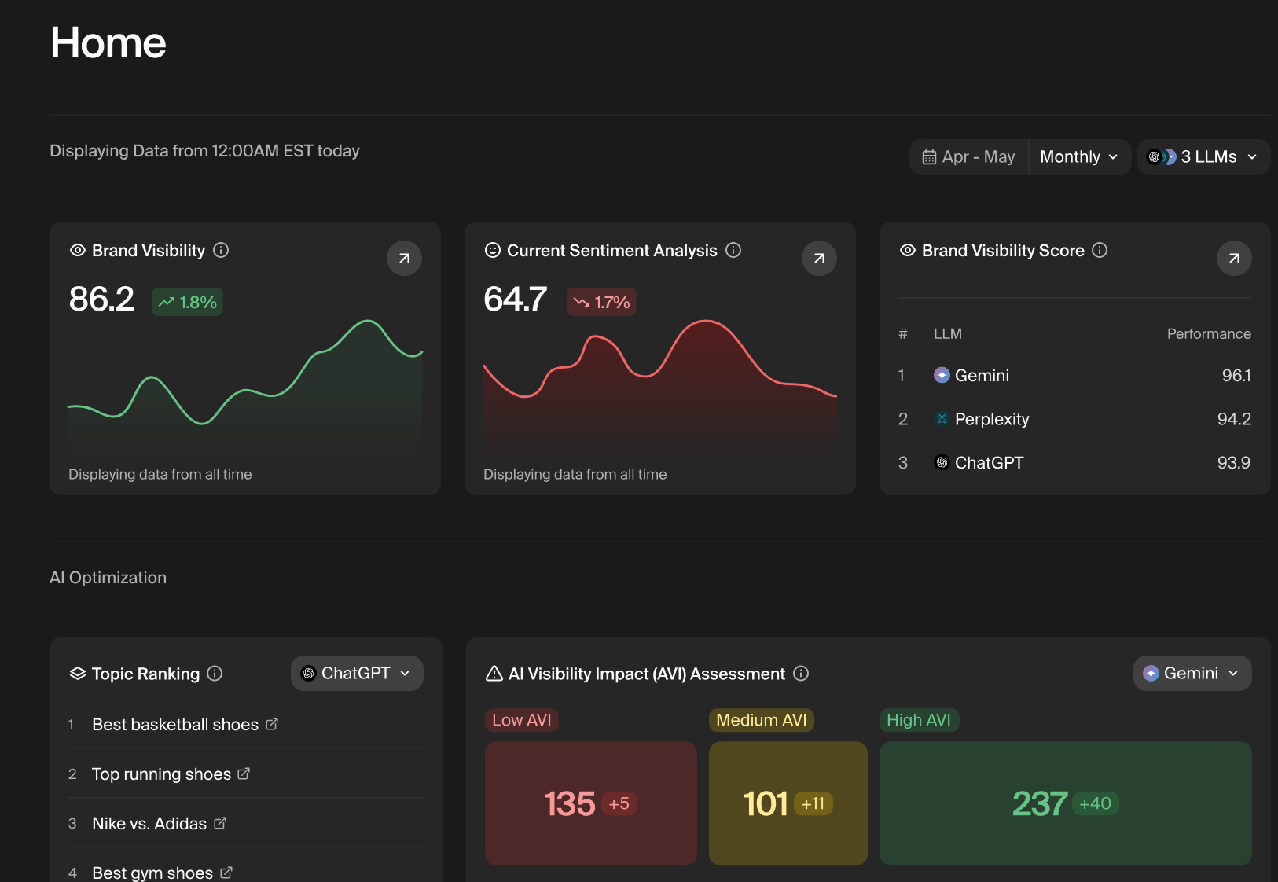The height and width of the screenshot is (882, 1278).
Task: Open the 3 LLMs filter dropdown
Action: point(1203,157)
